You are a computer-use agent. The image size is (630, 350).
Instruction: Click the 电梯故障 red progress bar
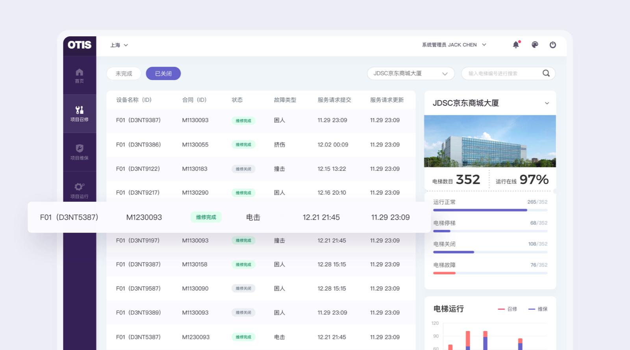(490, 273)
